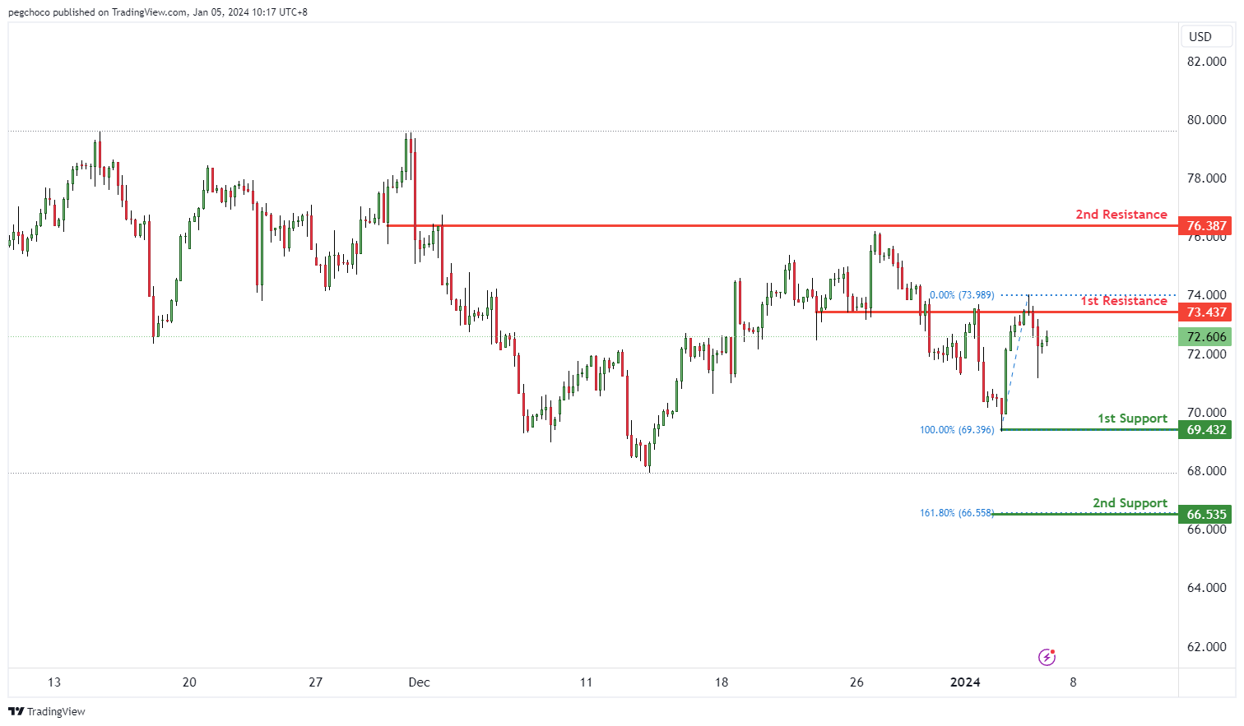Select the red 73.437 price label
The width and height of the screenshot is (1244, 726).
point(1205,312)
